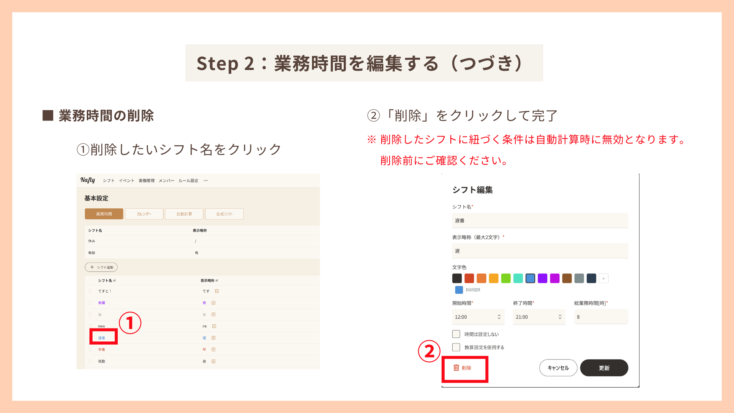This screenshot has width=734, height=413.
Task: Click the 更新 button
Action: [x=604, y=368]
